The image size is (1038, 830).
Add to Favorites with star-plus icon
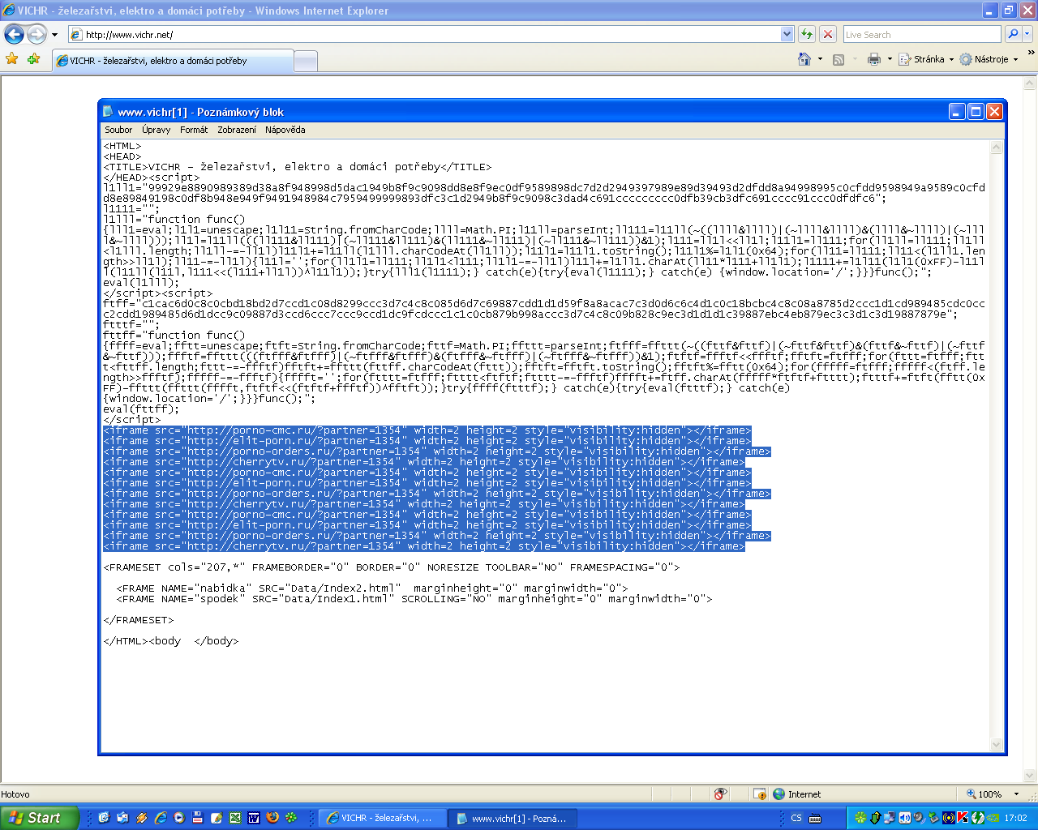pos(33,59)
